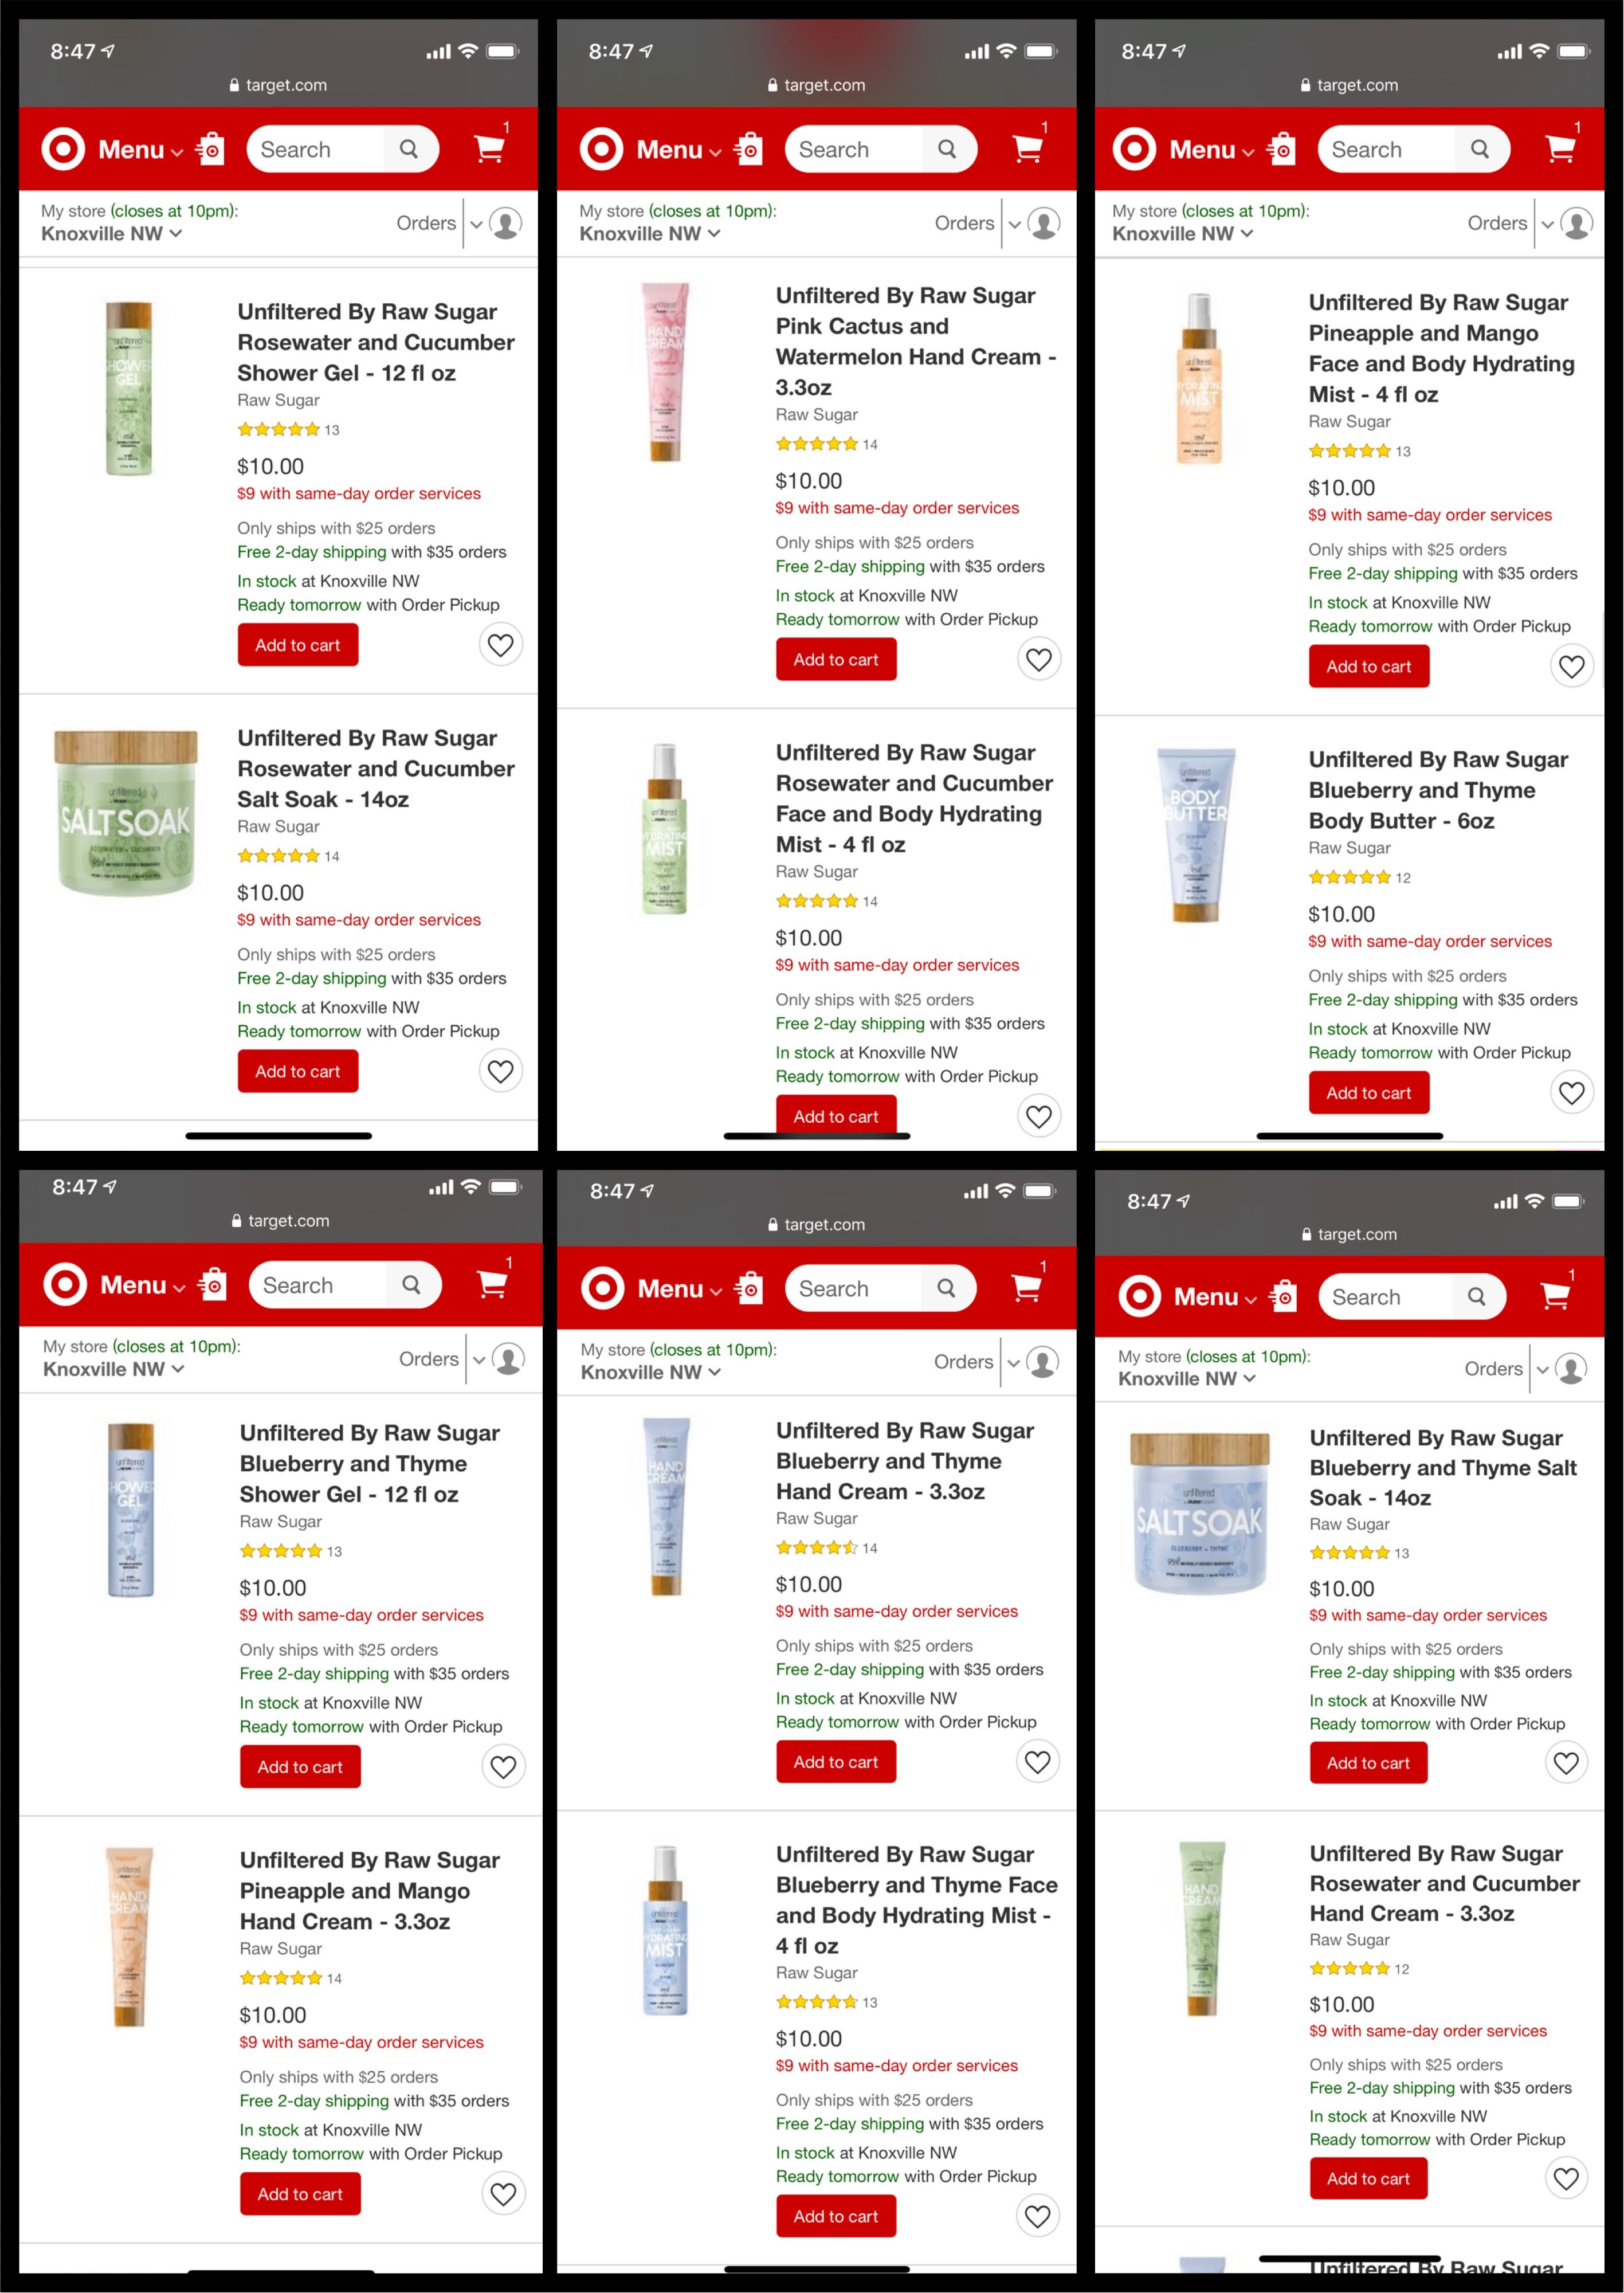Expand the Orders chevron above Blueberry Thyme Hand Cream
The width and height of the screenshot is (1624, 2293).
1013,1362
